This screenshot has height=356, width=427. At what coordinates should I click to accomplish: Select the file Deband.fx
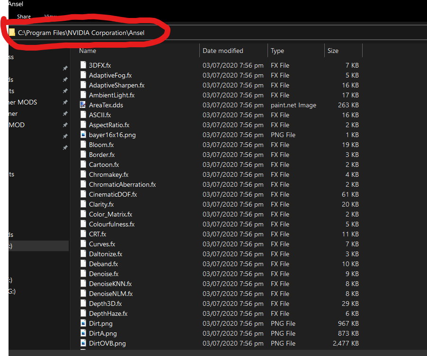tap(104, 264)
